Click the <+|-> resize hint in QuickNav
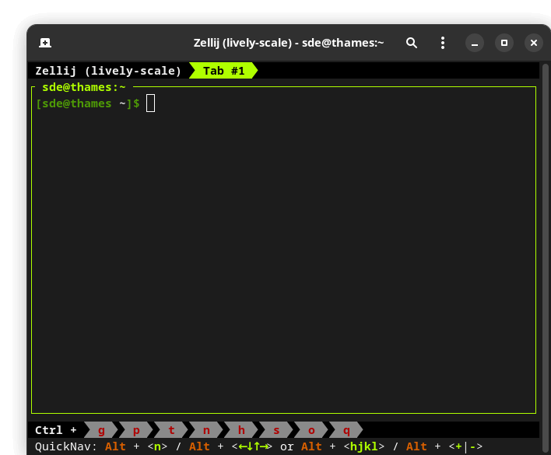The height and width of the screenshot is (455, 551). (465, 446)
